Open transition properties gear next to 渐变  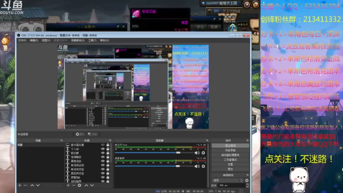(x=247, y=180)
